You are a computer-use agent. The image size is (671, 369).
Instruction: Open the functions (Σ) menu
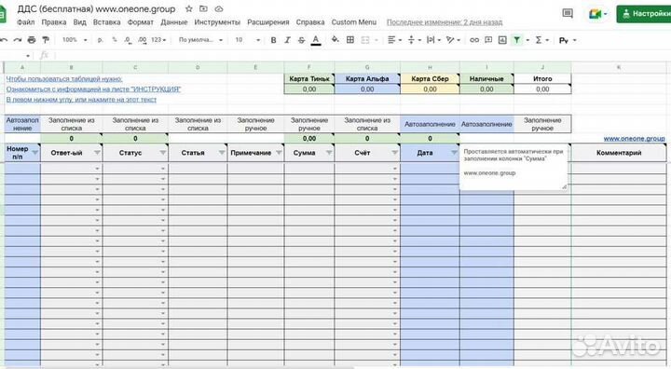point(541,40)
